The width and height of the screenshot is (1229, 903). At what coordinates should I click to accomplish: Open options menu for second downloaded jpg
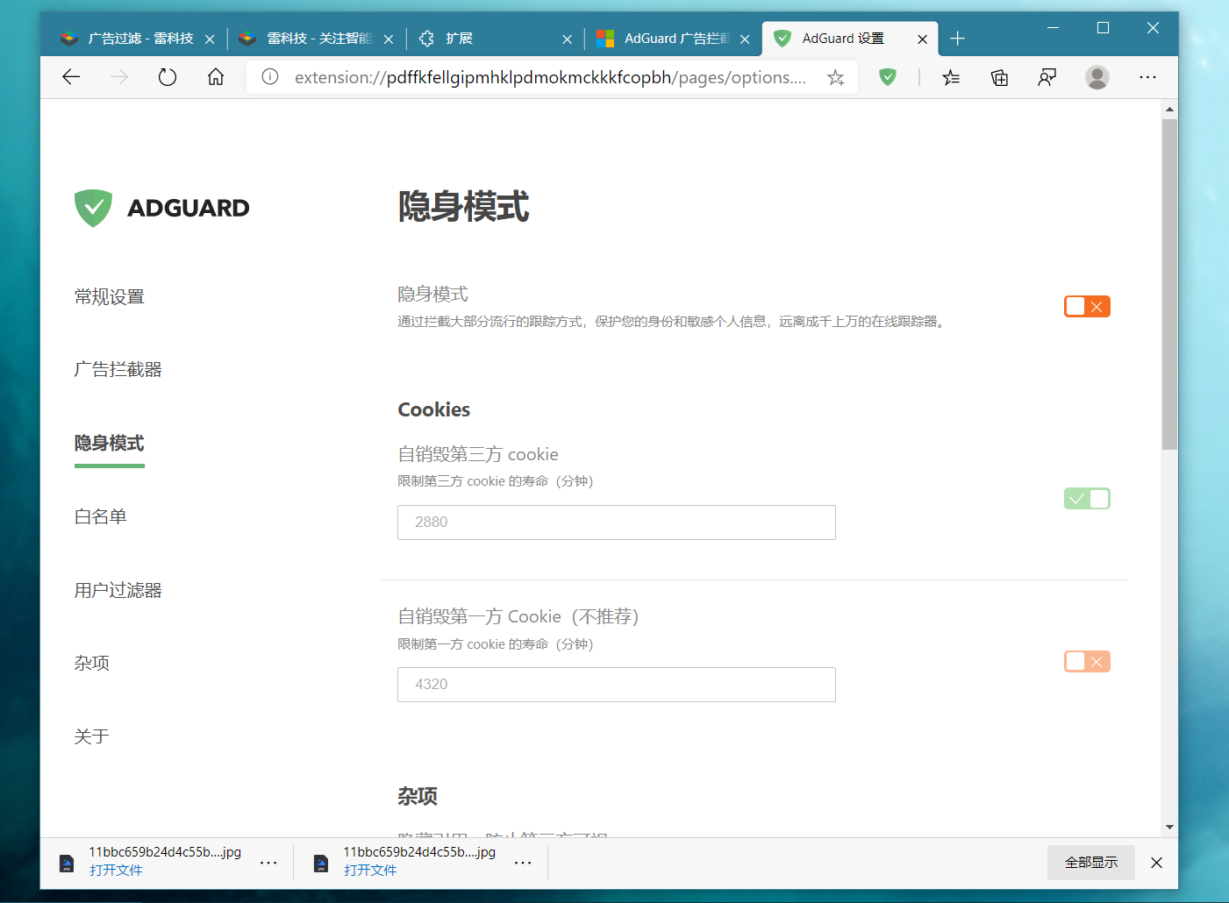click(523, 863)
